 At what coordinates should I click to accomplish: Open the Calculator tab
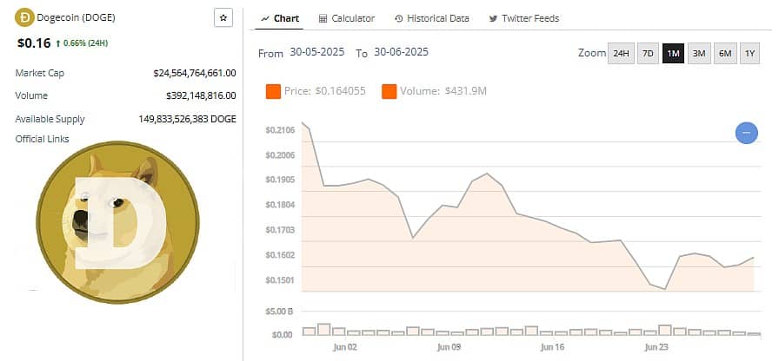click(347, 18)
